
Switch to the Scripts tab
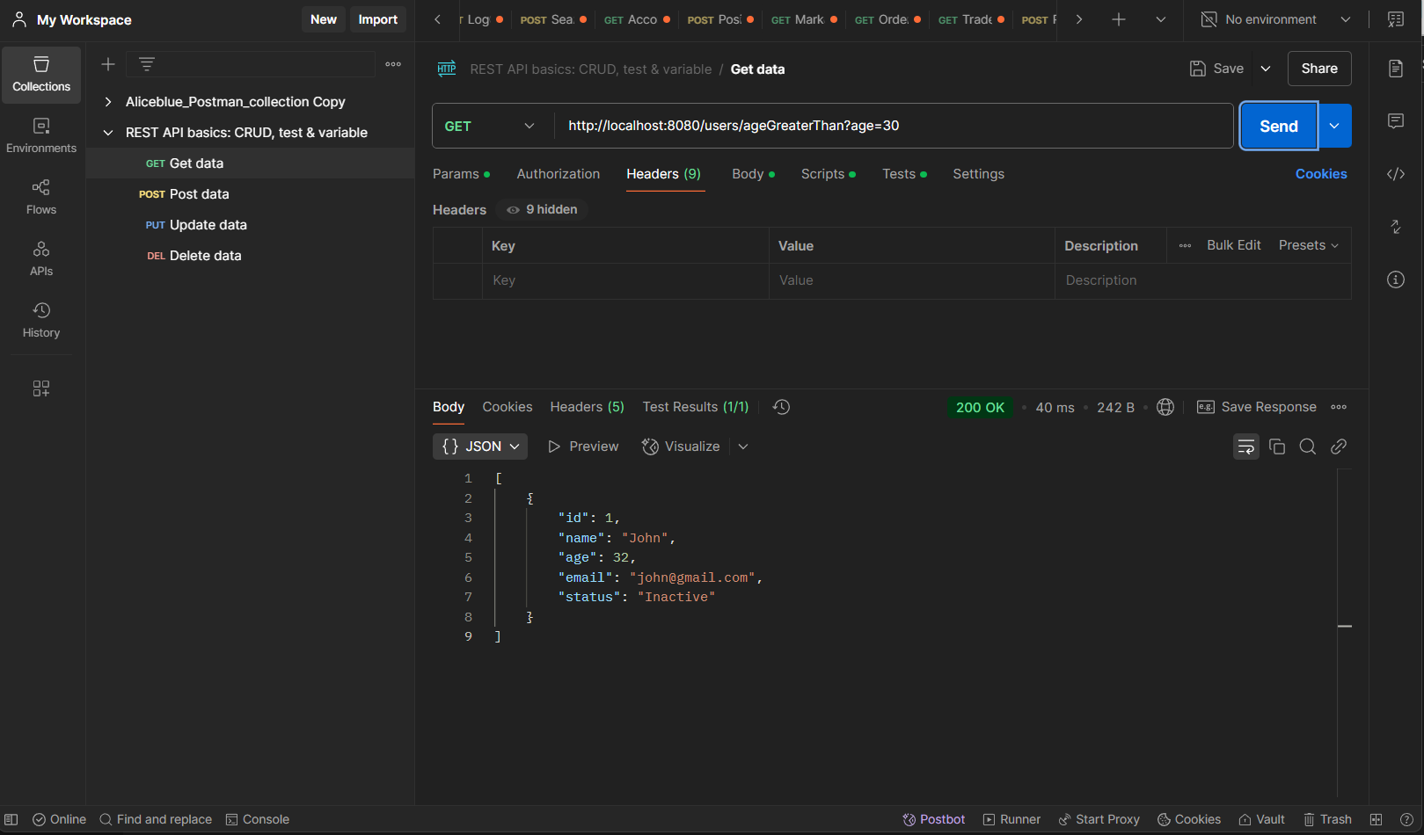(x=828, y=174)
